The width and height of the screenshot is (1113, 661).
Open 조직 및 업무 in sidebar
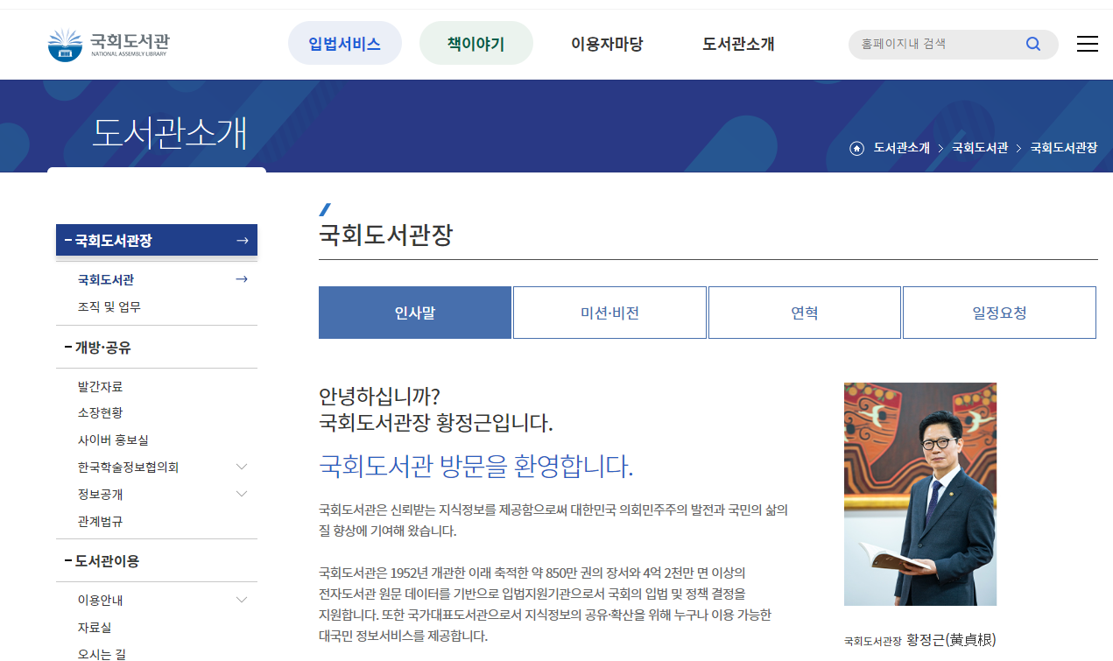coord(109,307)
